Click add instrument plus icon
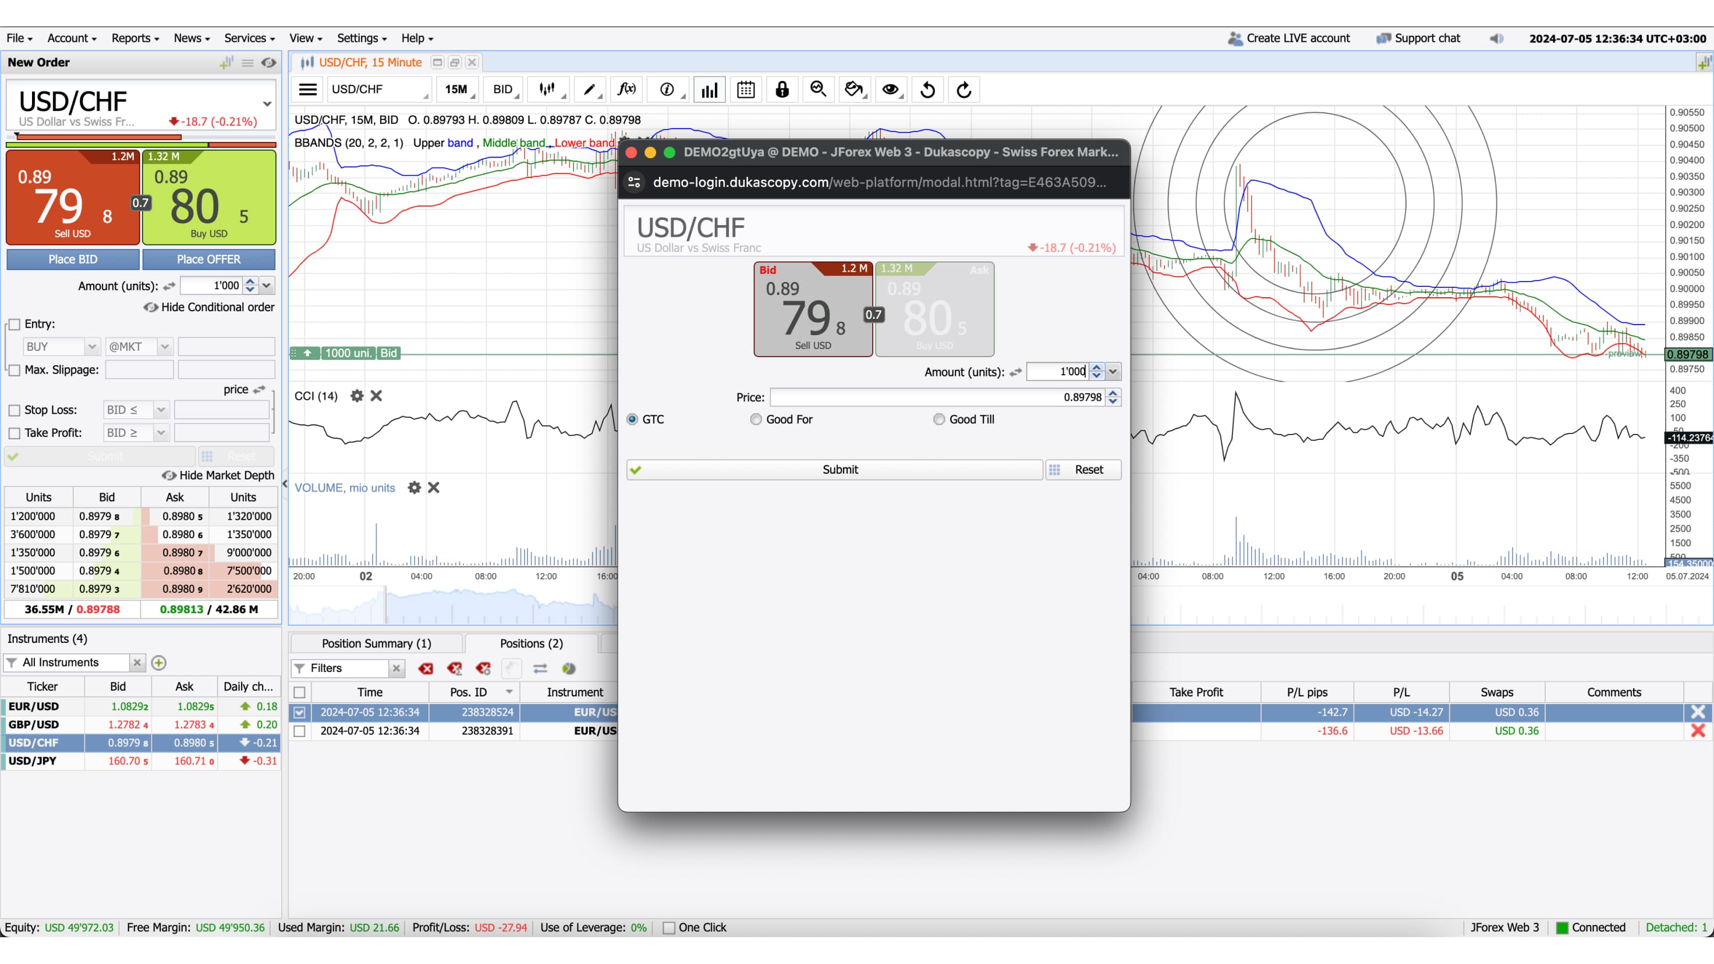The image size is (1714, 964). coord(158,663)
